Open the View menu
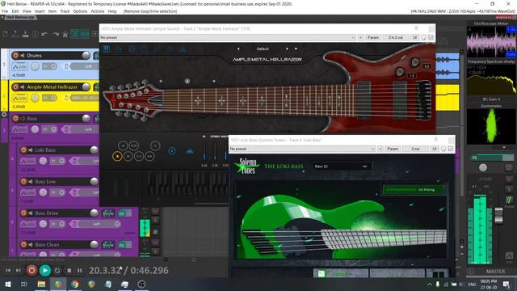The height and width of the screenshot is (291, 517). [x=27, y=11]
